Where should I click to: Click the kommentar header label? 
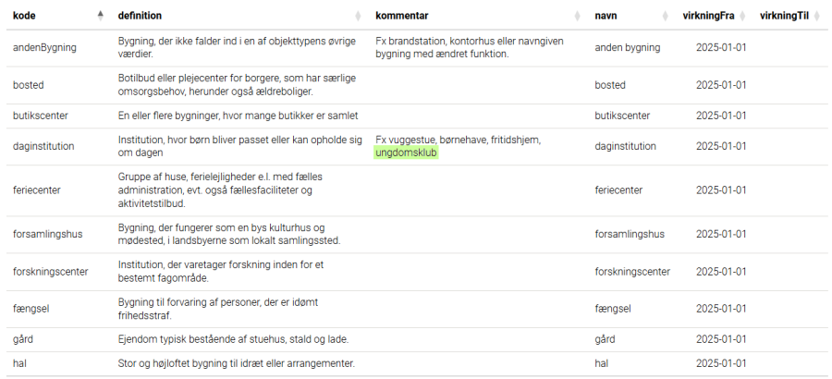point(402,16)
